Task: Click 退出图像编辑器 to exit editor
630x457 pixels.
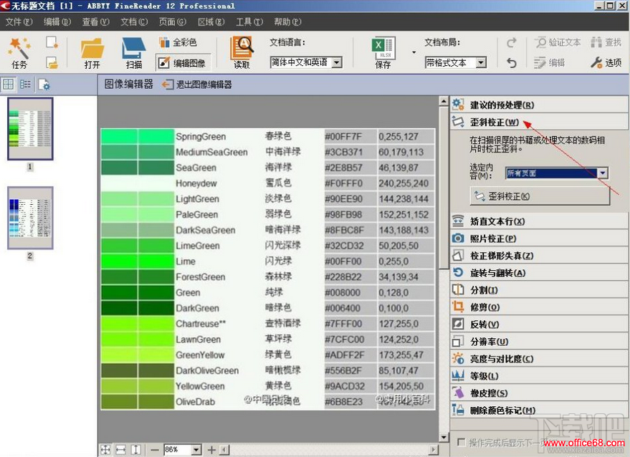Action: (x=196, y=85)
